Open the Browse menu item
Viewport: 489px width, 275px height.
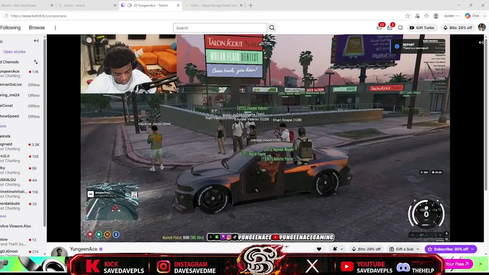[x=37, y=27]
